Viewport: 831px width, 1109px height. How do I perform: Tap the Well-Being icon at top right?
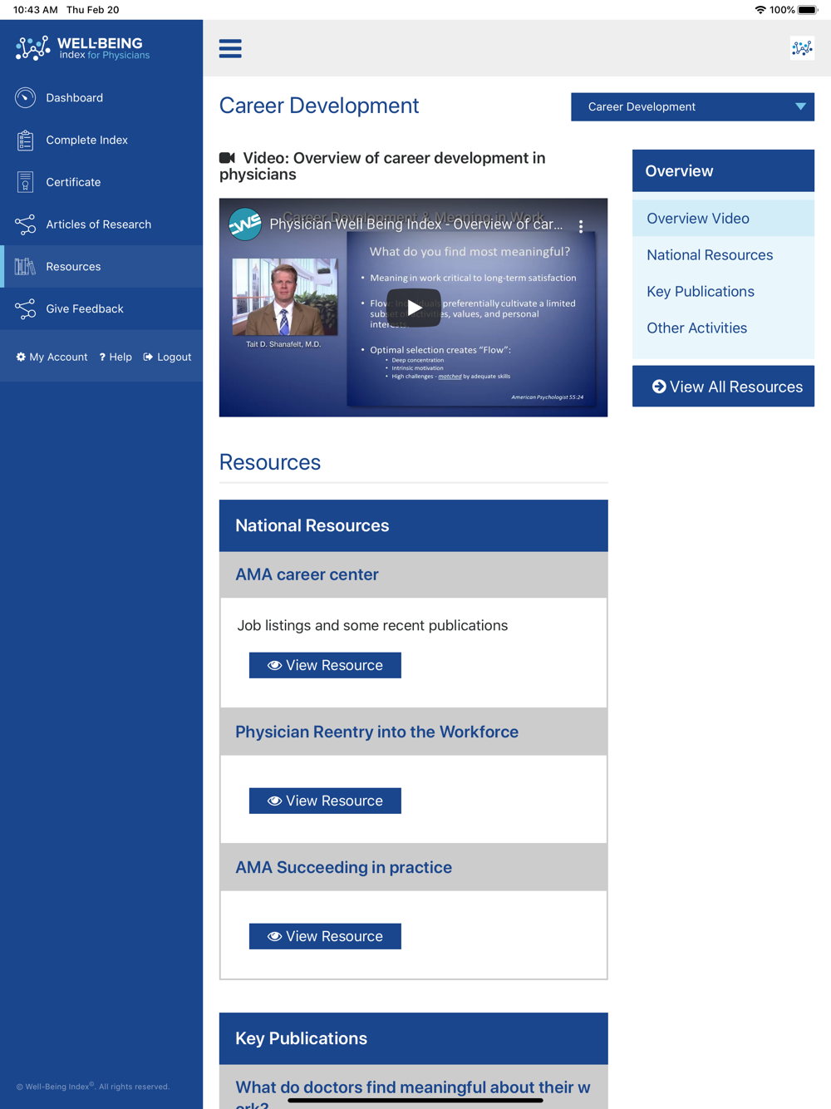click(x=802, y=48)
